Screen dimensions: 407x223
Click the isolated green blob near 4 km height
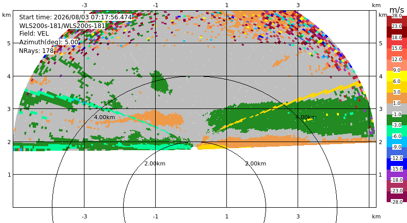(x=160, y=82)
